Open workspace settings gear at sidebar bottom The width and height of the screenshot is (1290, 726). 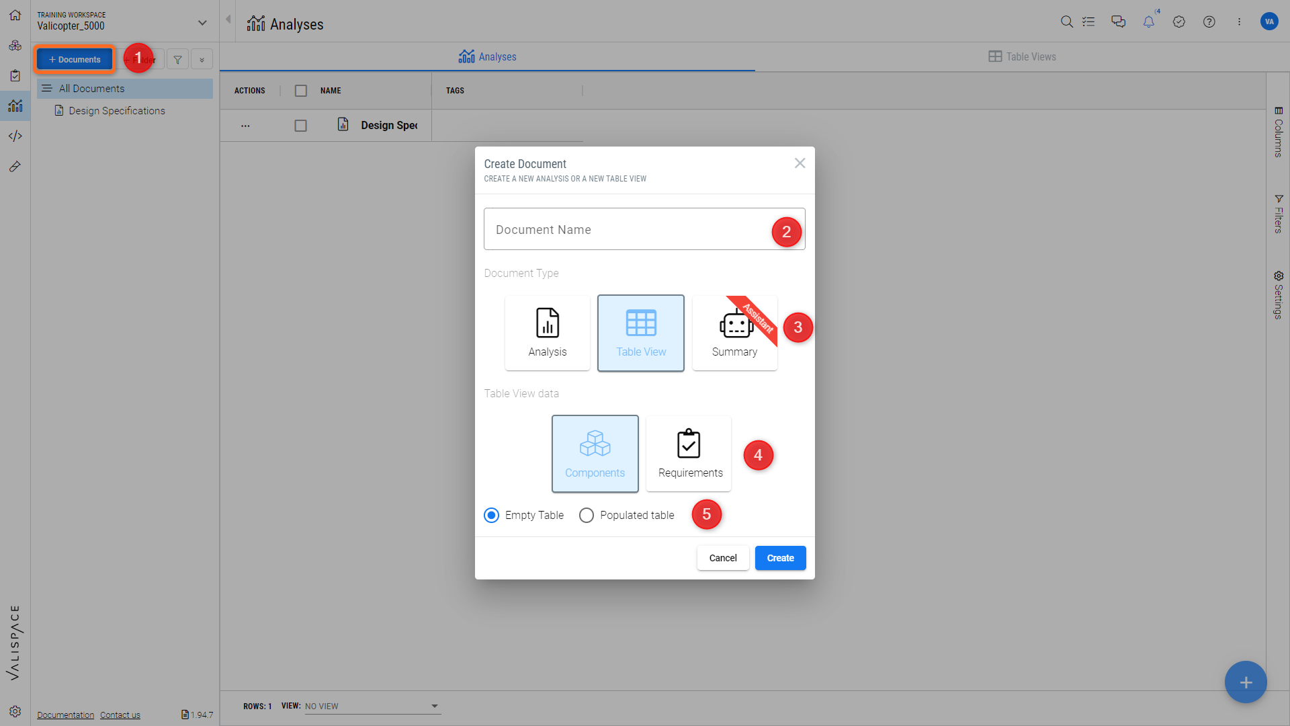(15, 711)
